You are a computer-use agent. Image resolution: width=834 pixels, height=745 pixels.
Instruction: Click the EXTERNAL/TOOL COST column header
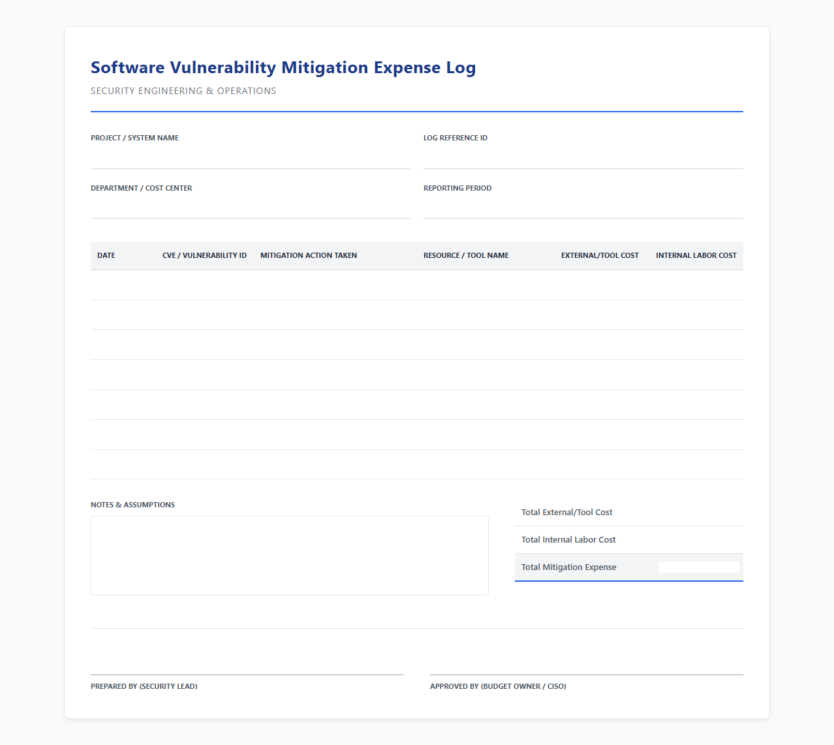pyautogui.click(x=600, y=255)
